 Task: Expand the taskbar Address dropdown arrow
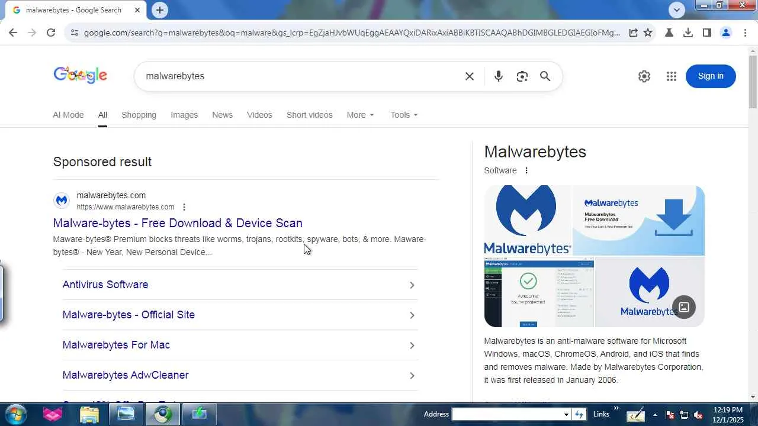point(567,414)
